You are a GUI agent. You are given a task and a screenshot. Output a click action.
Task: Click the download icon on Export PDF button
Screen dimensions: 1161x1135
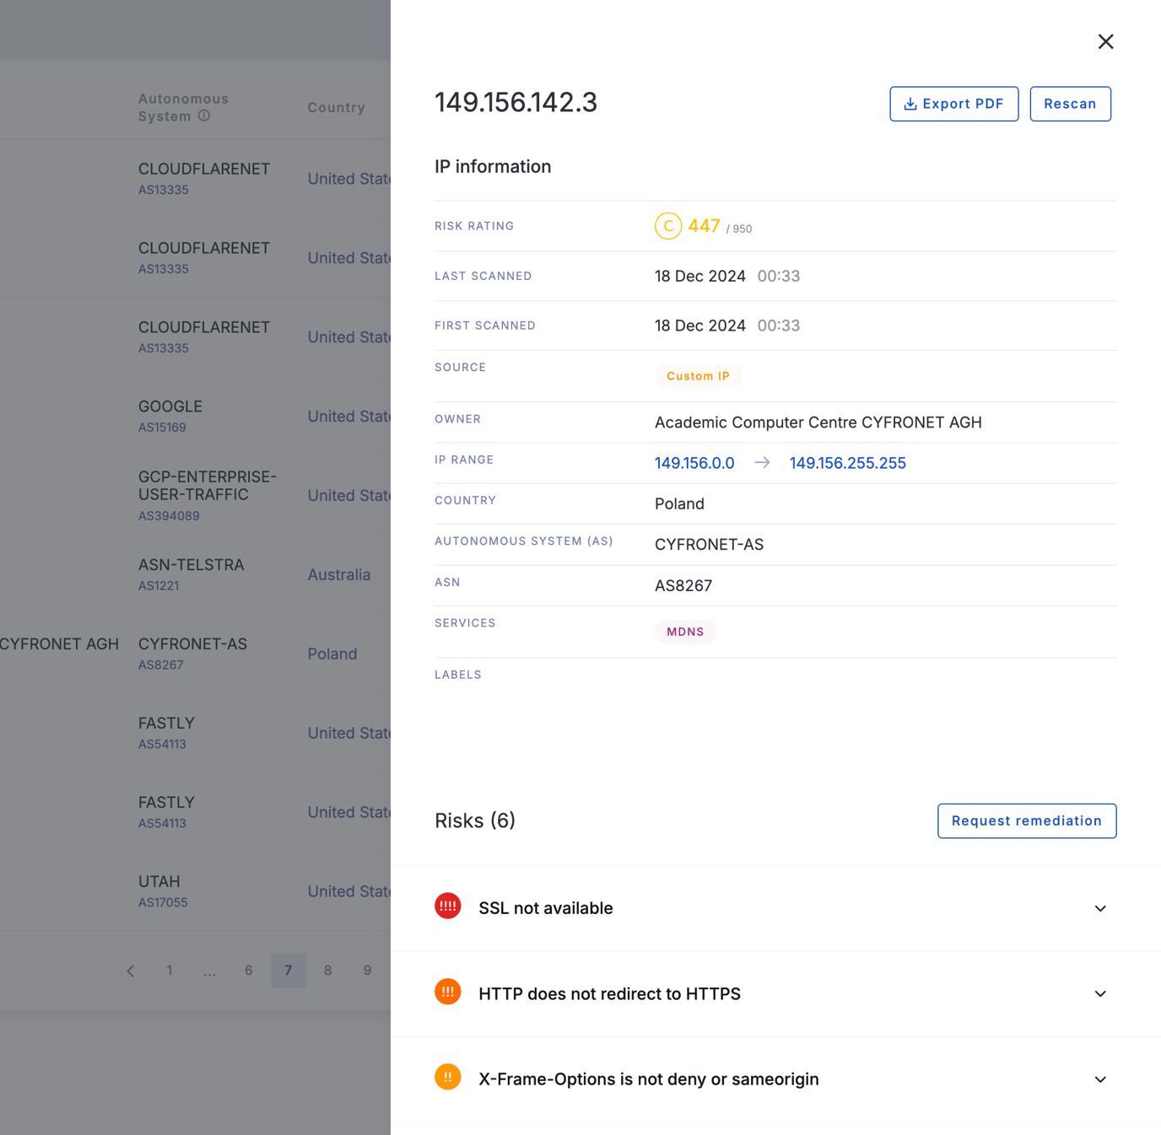coord(910,104)
